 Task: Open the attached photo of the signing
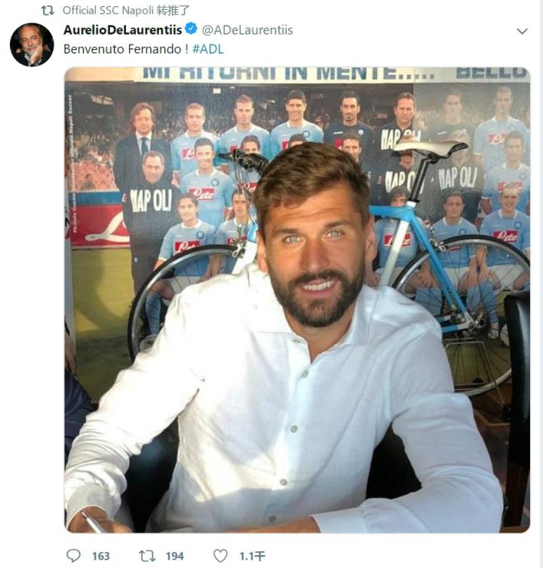coord(297,299)
